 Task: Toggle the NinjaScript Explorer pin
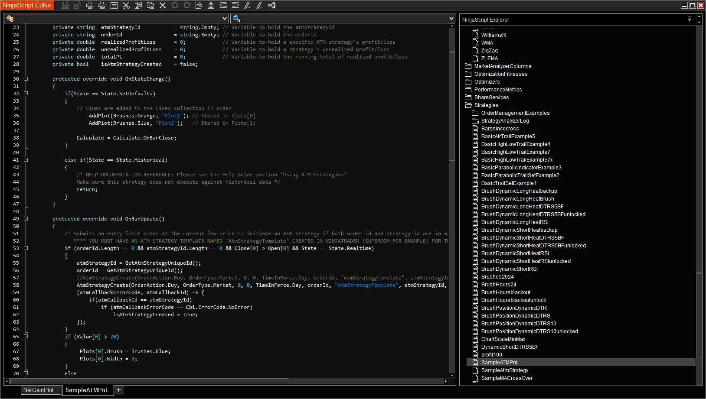pyautogui.click(x=690, y=19)
